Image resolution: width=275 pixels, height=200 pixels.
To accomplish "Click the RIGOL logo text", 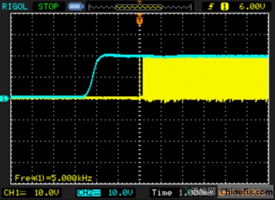I will pos(15,7).
